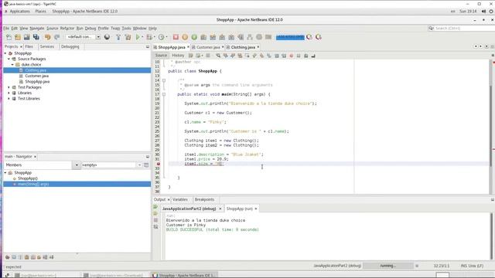Screen dimensions: 495x278
Task: Run the project with green play icon
Action: [138, 37]
